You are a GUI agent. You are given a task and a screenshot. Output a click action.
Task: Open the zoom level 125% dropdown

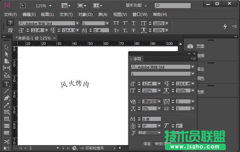(50, 6)
